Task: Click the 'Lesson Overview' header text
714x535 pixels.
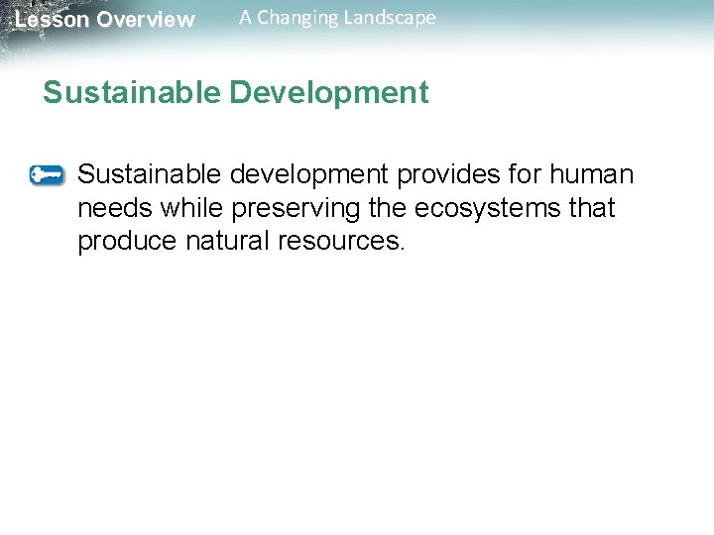Action: (x=105, y=20)
